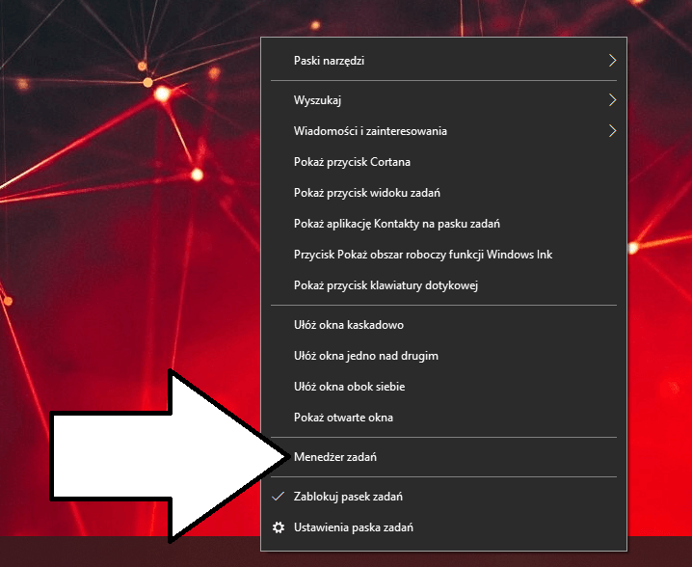The height and width of the screenshot is (567, 692).
Task: Click the chevron arrow beside Paski narzędzi
Action: 612,61
